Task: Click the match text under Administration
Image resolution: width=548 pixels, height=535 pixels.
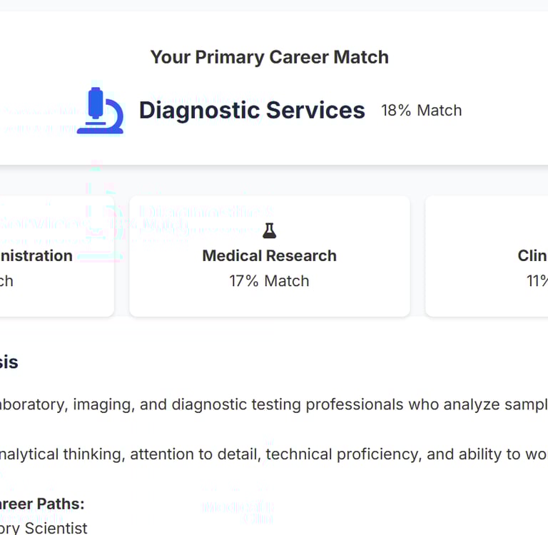Action: [x=6, y=281]
